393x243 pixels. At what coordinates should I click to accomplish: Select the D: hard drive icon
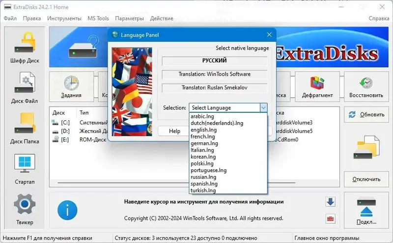55,131
